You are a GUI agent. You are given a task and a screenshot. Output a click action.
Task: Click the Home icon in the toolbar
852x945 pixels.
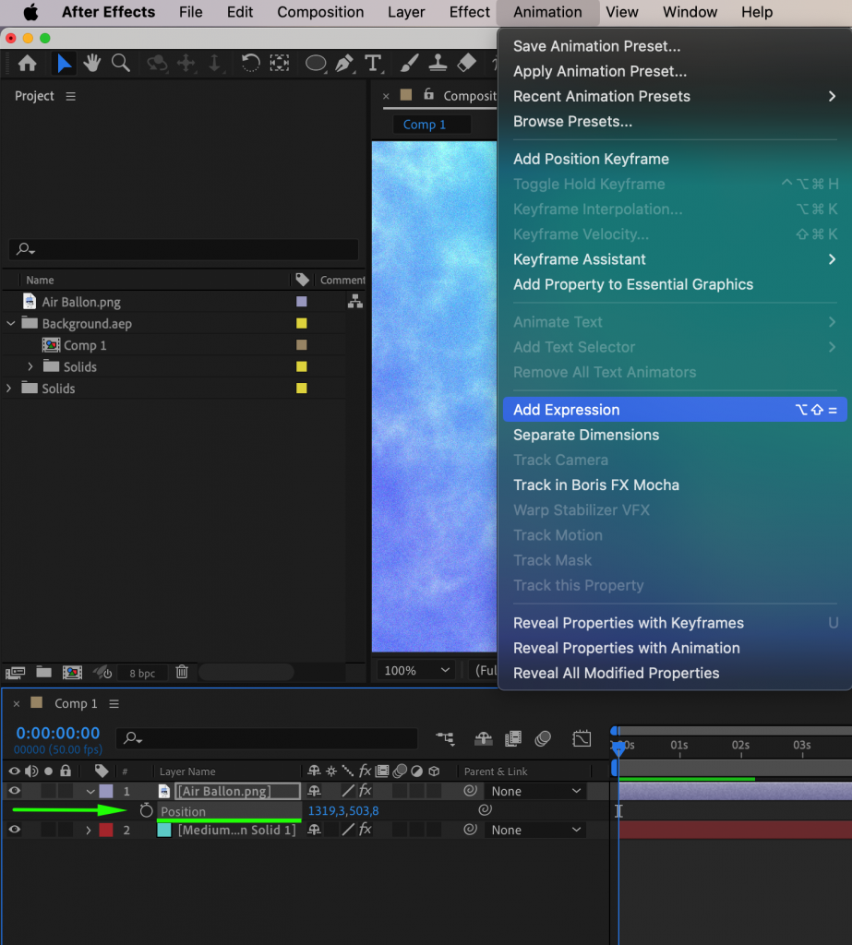pyautogui.click(x=27, y=63)
